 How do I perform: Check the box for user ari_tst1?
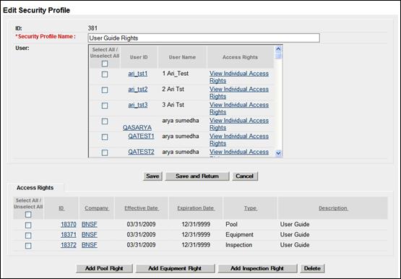(x=105, y=74)
